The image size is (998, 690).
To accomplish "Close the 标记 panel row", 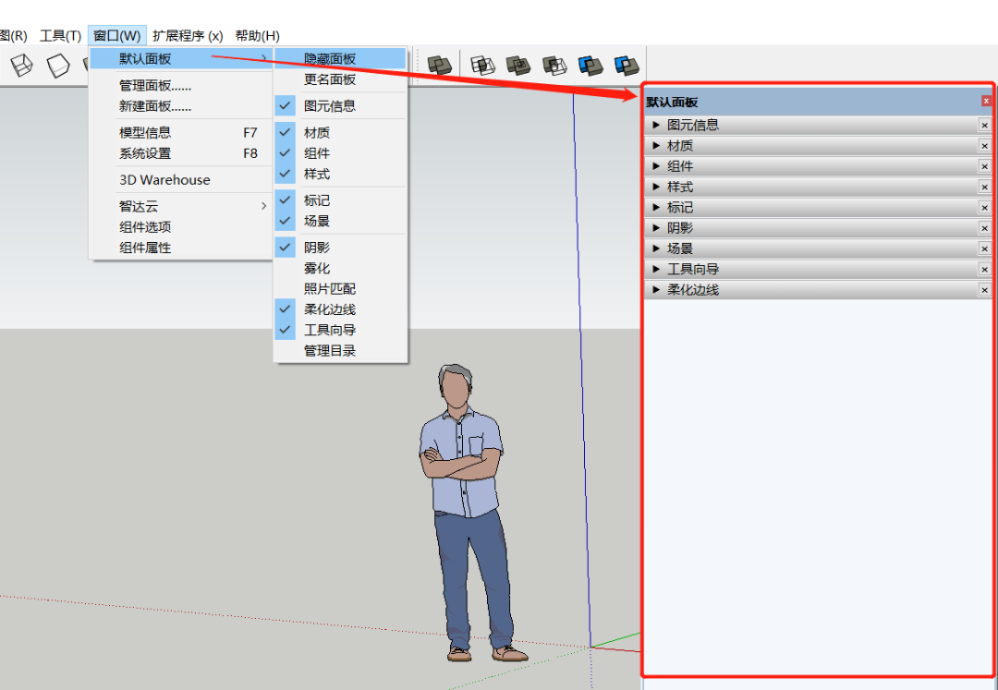I will (x=985, y=207).
